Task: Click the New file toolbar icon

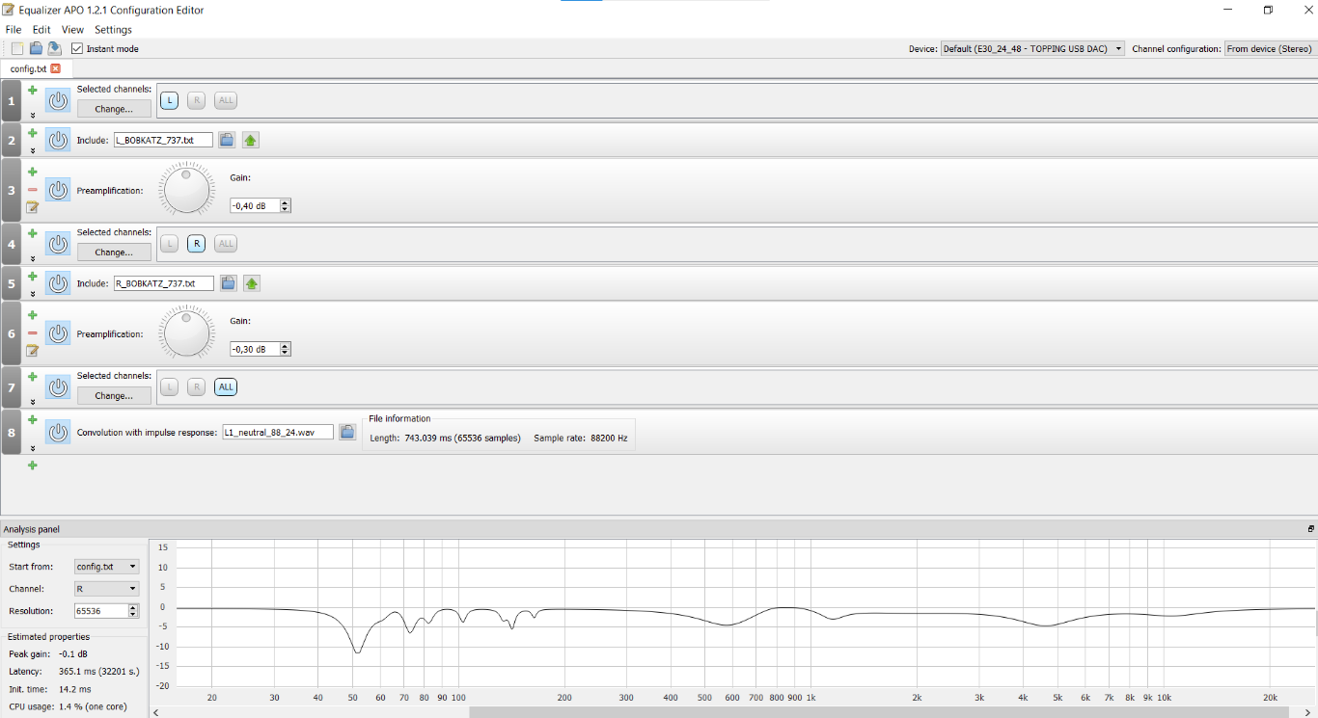Action: (17, 48)
